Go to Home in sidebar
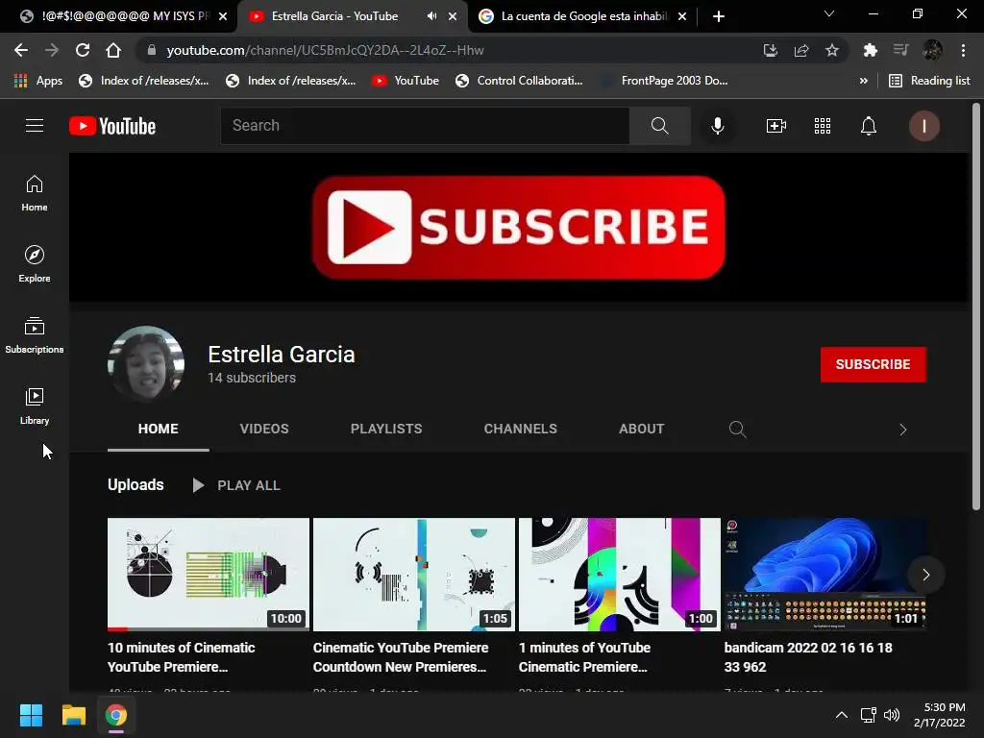Viewport: 984px width, 738px height. click(x=35, y=193)
